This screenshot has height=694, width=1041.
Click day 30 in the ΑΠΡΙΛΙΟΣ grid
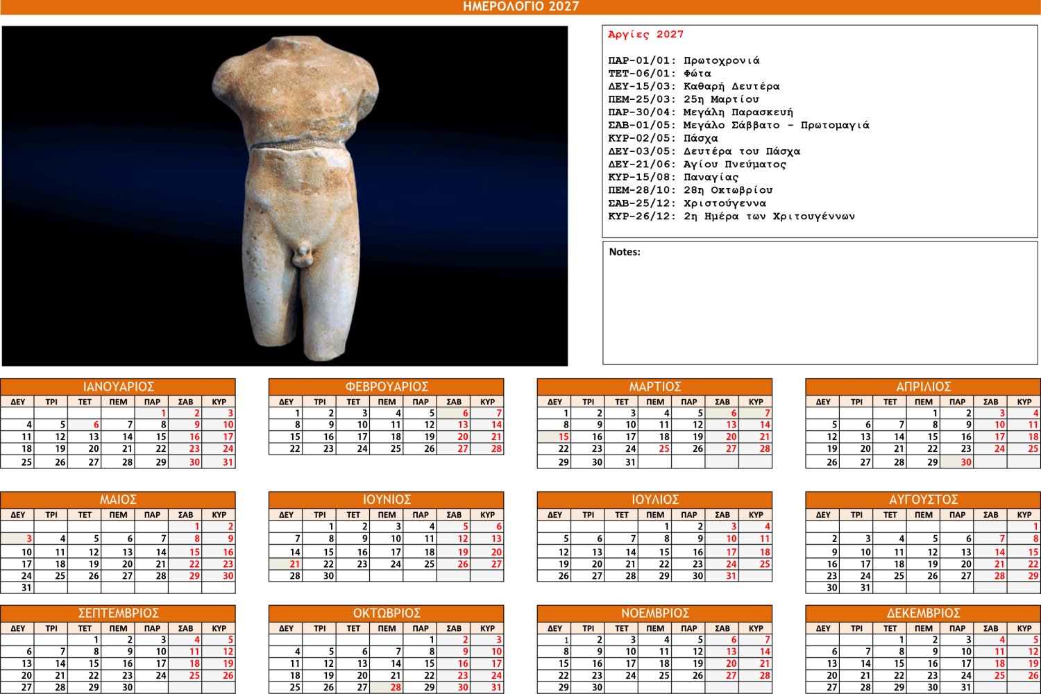coord(958,462)
